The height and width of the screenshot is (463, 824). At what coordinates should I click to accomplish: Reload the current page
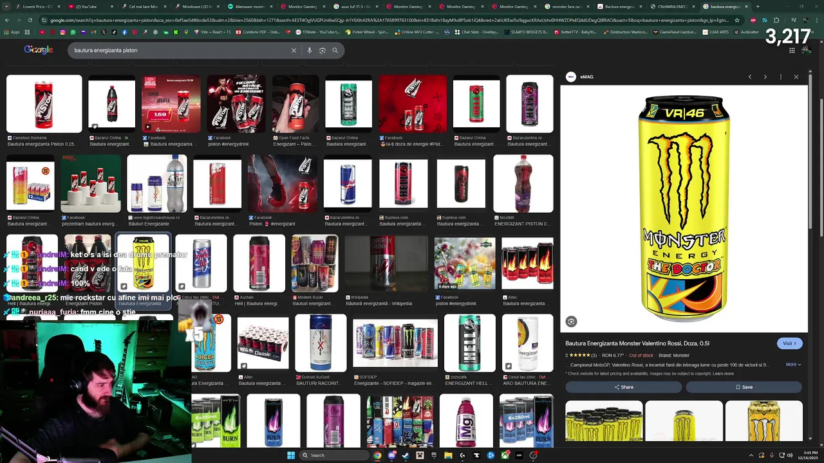[x=30, y=20]
